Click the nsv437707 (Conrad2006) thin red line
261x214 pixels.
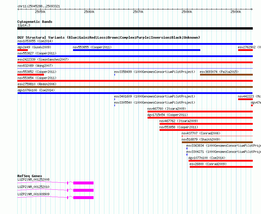(217, 136)
